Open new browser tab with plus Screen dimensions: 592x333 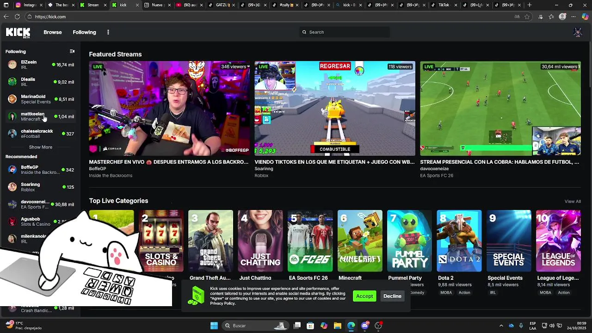pos(530,5)
